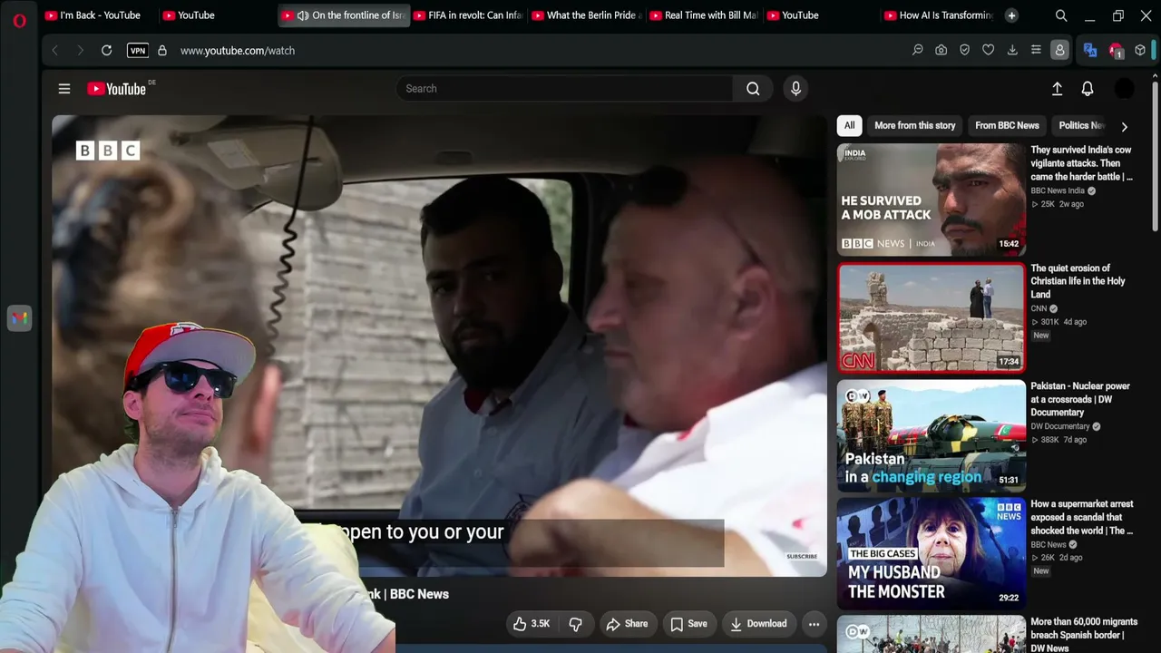Screen dimensions: 1161x653
Task: Visit the DW Documentary channel
Action: (x=1060, y=426)
